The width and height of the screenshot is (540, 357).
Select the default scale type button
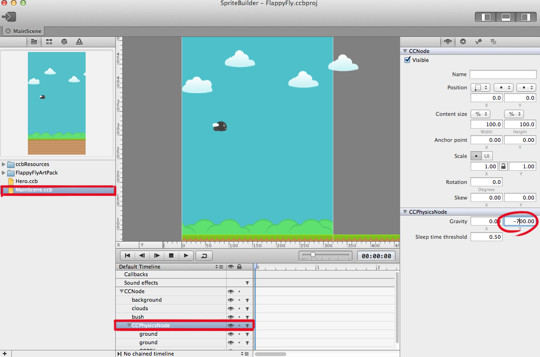(x=476, y=156)
